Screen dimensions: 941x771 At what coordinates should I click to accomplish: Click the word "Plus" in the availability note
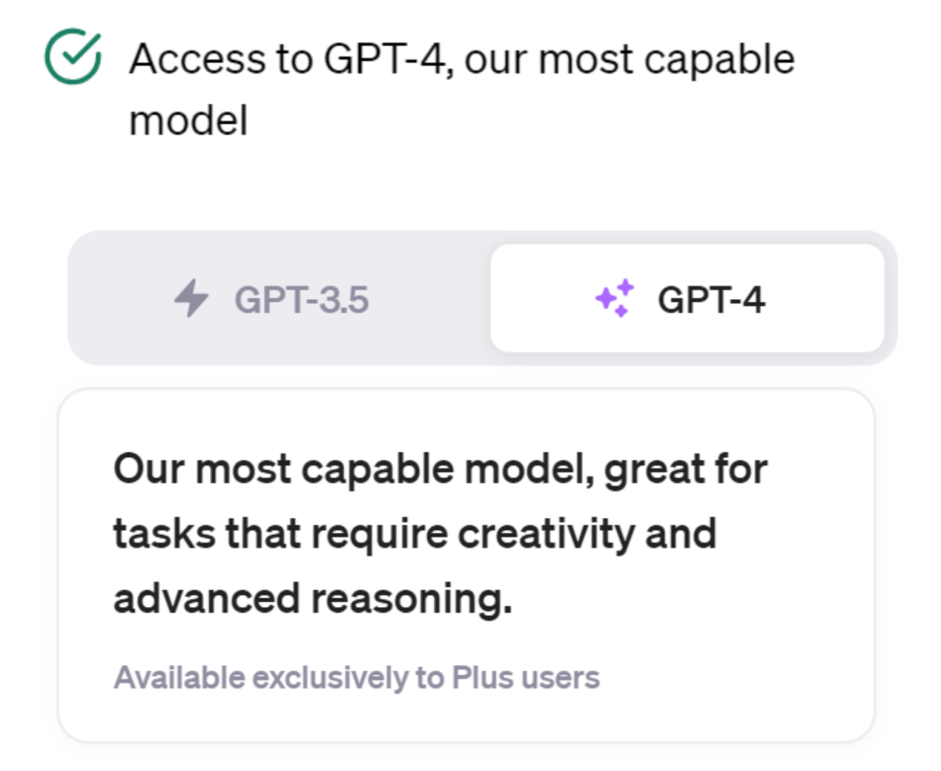click(x=474, y=678)
